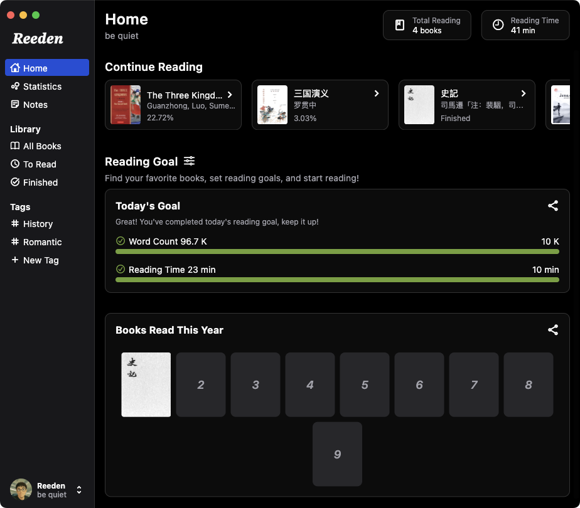Open the Reading Goal settings sliders icon
Screen dimensions: 580x508
coord(189,161)
